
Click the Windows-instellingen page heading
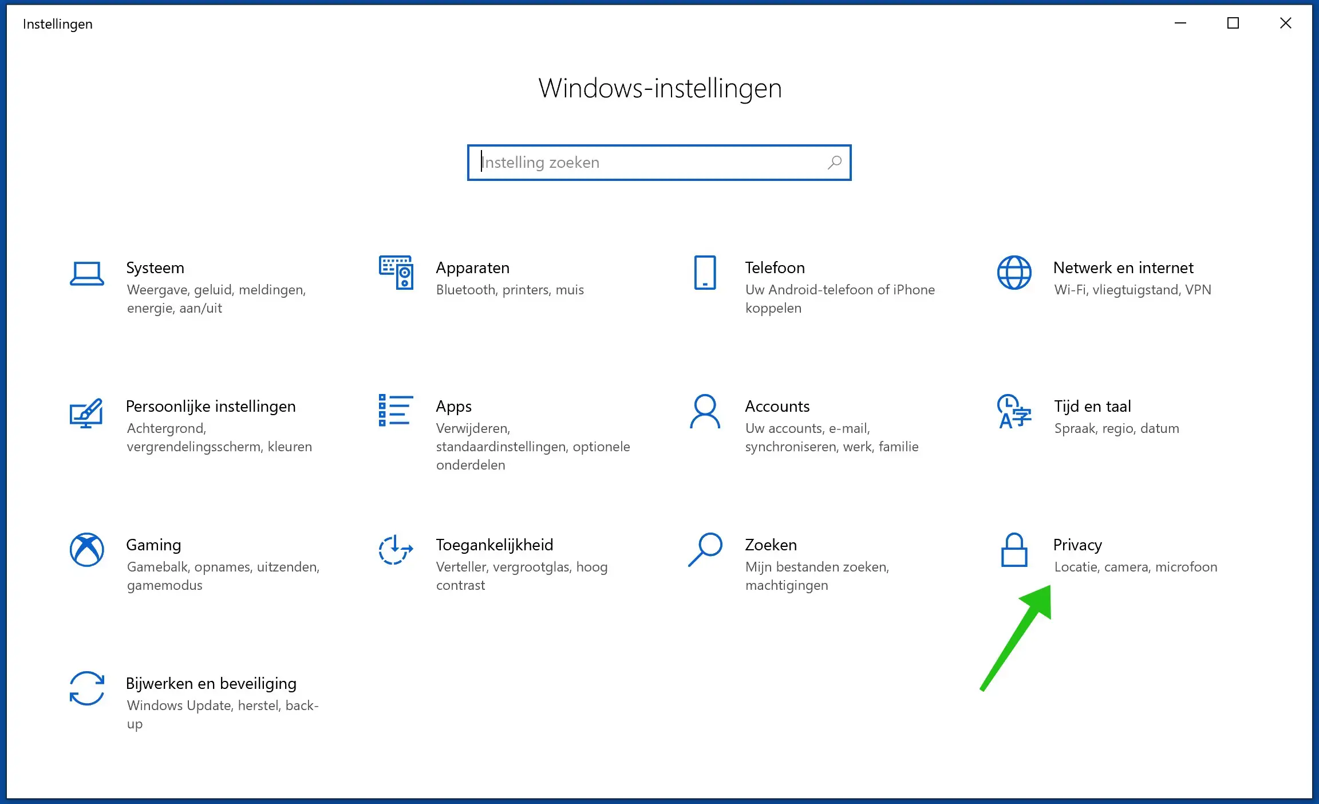[x=659, y=88]
